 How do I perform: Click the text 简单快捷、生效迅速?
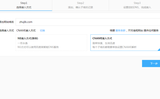coord(104,43)
